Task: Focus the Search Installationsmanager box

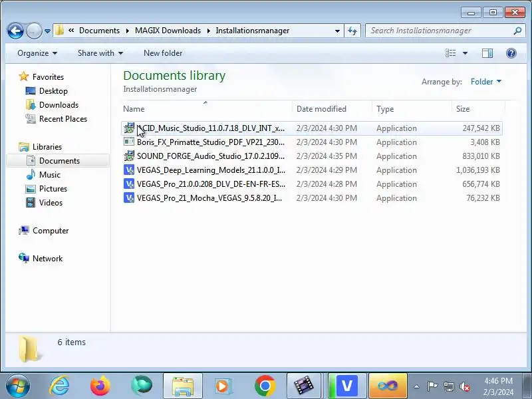Action: coord(444,31)
